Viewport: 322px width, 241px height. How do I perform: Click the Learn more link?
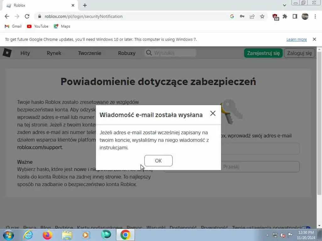coord(297,39)
